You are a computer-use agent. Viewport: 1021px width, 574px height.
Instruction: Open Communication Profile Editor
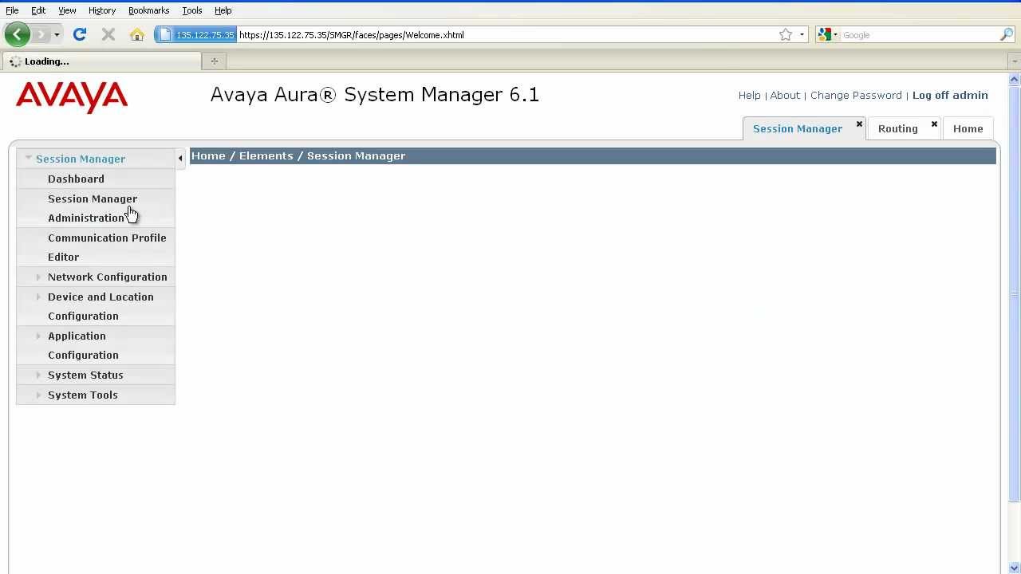point(107,247)
